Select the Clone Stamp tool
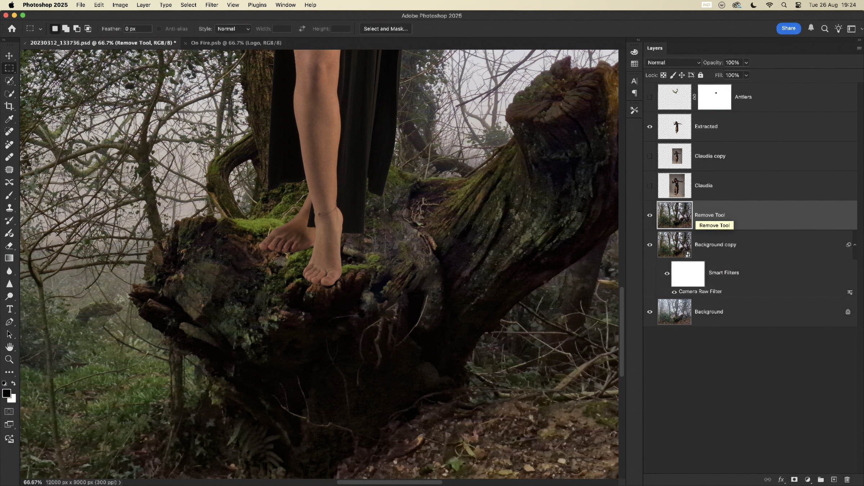864x486 pixels. coord(9,208)
